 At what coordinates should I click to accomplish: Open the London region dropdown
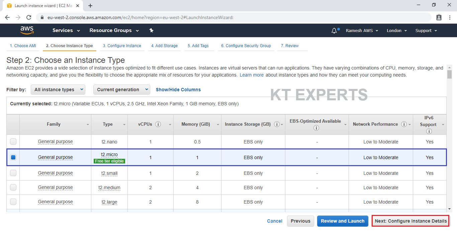[x=397, y=30]
